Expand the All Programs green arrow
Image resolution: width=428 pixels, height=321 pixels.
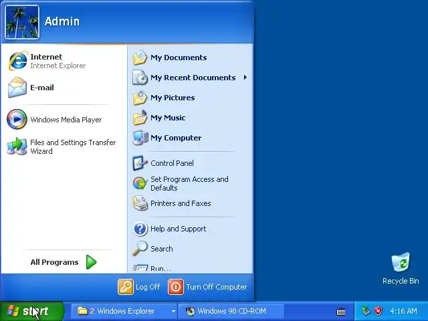(91, 262)
